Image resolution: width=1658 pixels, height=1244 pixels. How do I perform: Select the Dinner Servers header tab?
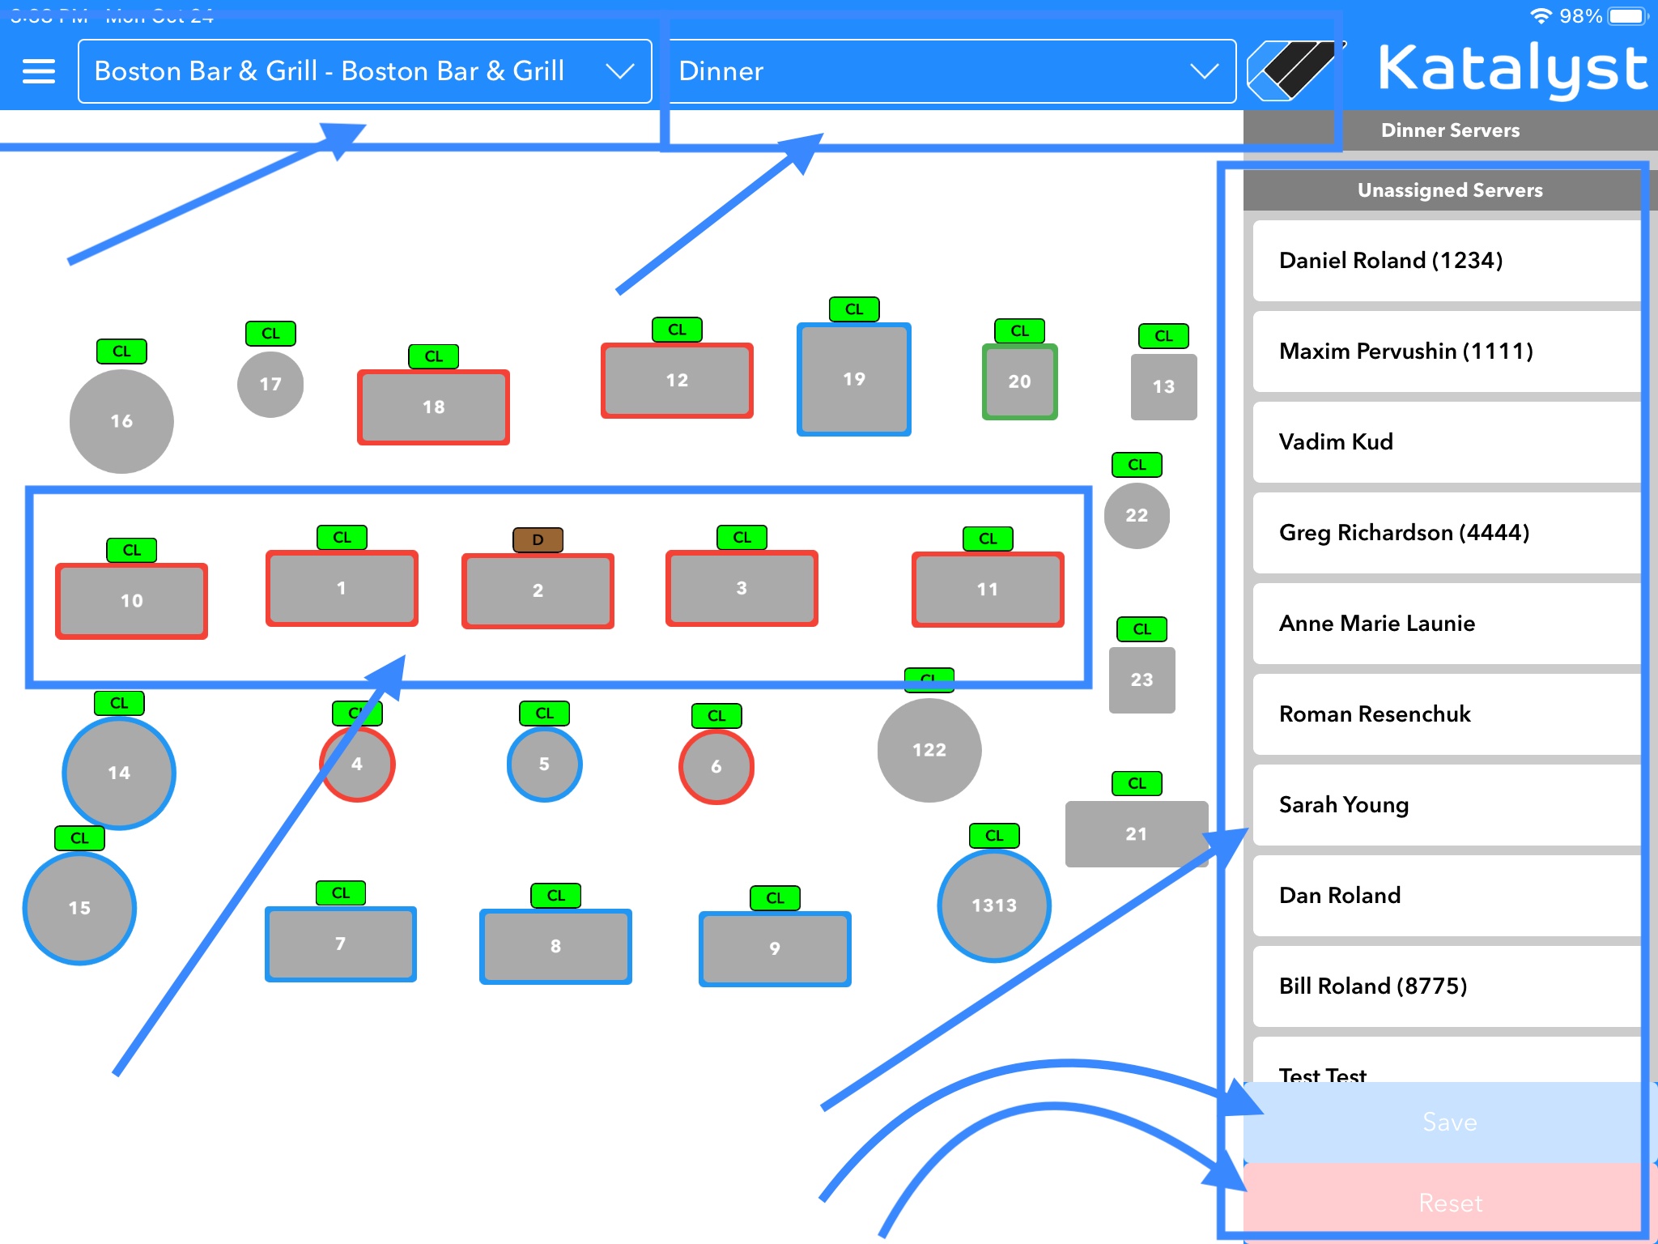1449,130
